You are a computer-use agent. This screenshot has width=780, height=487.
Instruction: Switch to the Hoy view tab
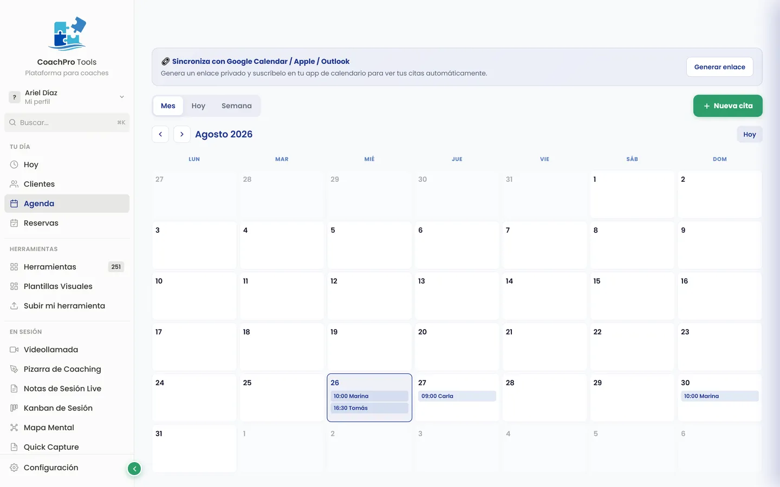198,106
